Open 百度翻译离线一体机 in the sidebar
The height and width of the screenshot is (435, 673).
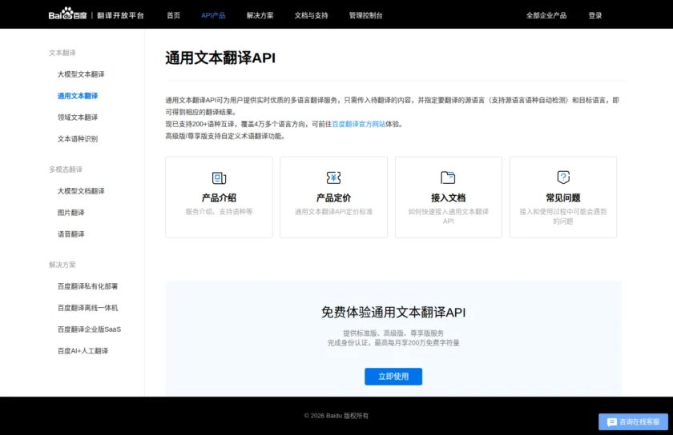tap(87, 307)
